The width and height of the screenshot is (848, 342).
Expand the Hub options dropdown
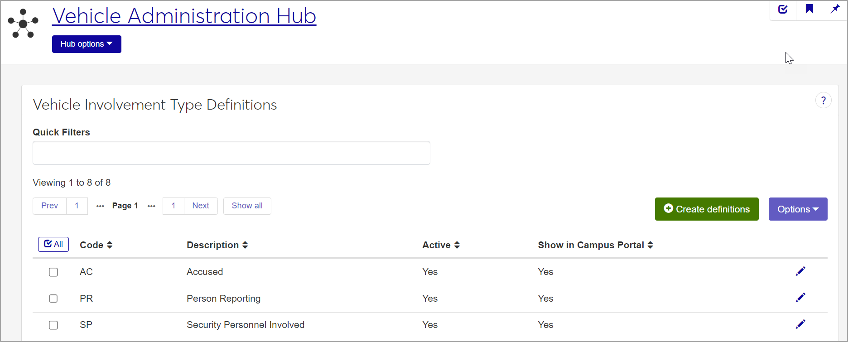pos(87,44)
